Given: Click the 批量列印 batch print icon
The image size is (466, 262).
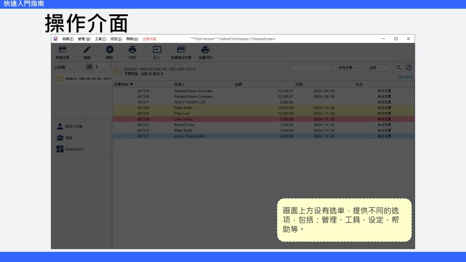Looking at the screenshot, I should 205,50.
